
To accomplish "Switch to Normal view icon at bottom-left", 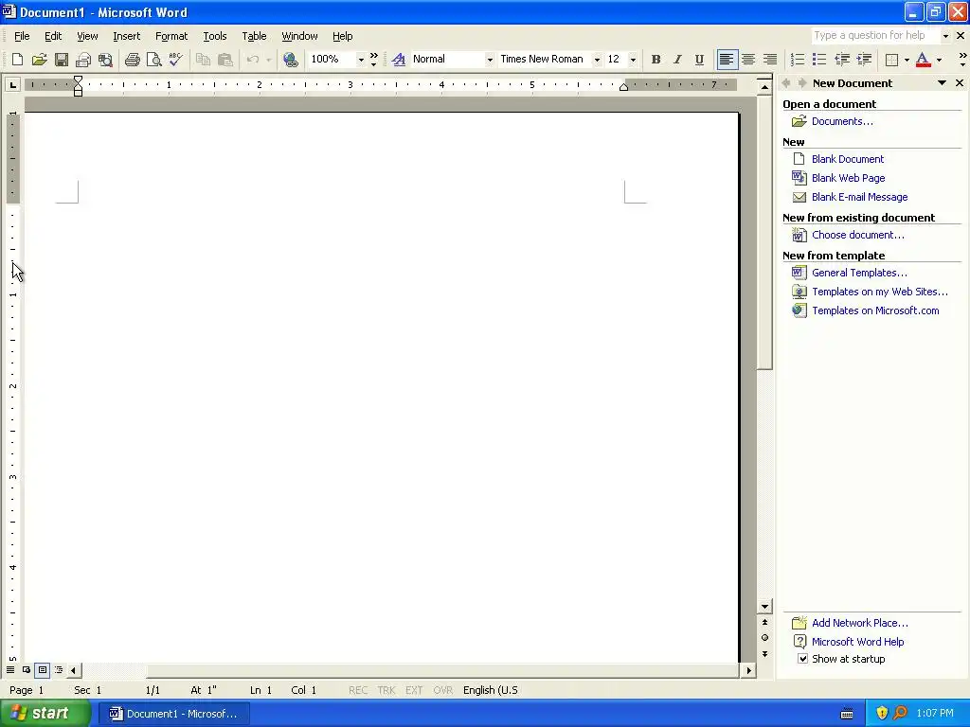I will point(10,669).
